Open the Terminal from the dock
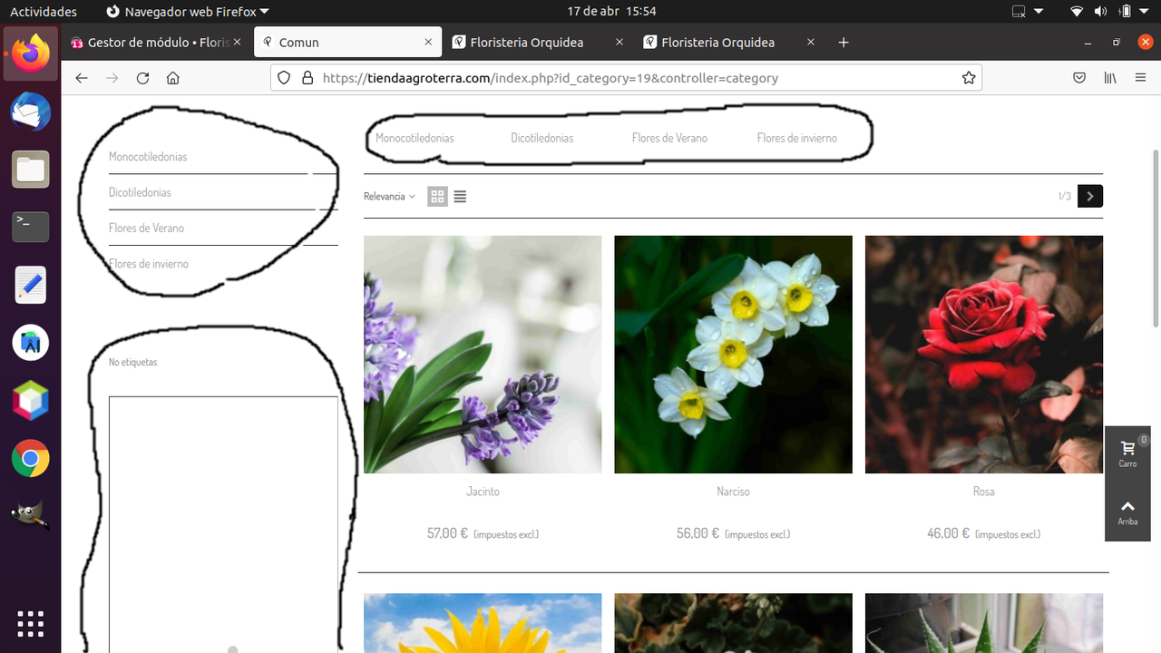Image resolution: width=1161 pixels, height=653 pixels. (x=31, y=227)
